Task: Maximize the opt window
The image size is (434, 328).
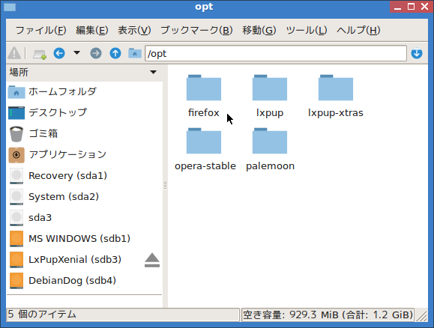Action: tap(411, 7)
